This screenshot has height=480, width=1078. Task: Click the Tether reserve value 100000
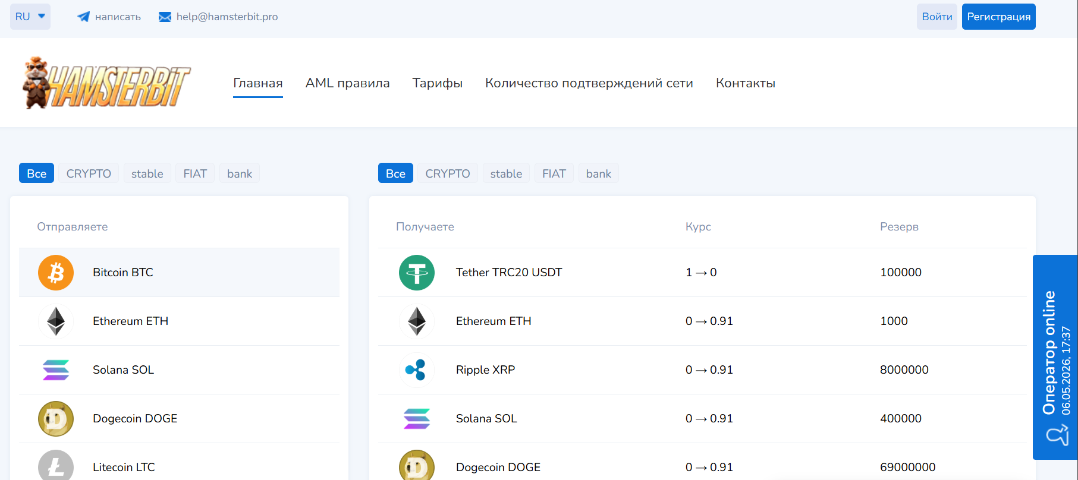(x=901, y=273)
